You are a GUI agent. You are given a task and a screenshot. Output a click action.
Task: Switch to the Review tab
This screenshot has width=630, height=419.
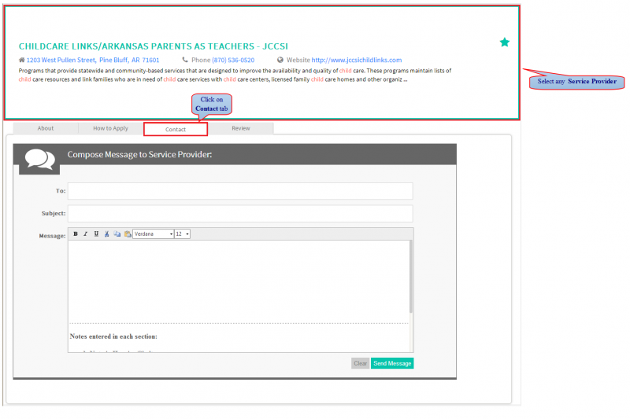click(241, 128)
